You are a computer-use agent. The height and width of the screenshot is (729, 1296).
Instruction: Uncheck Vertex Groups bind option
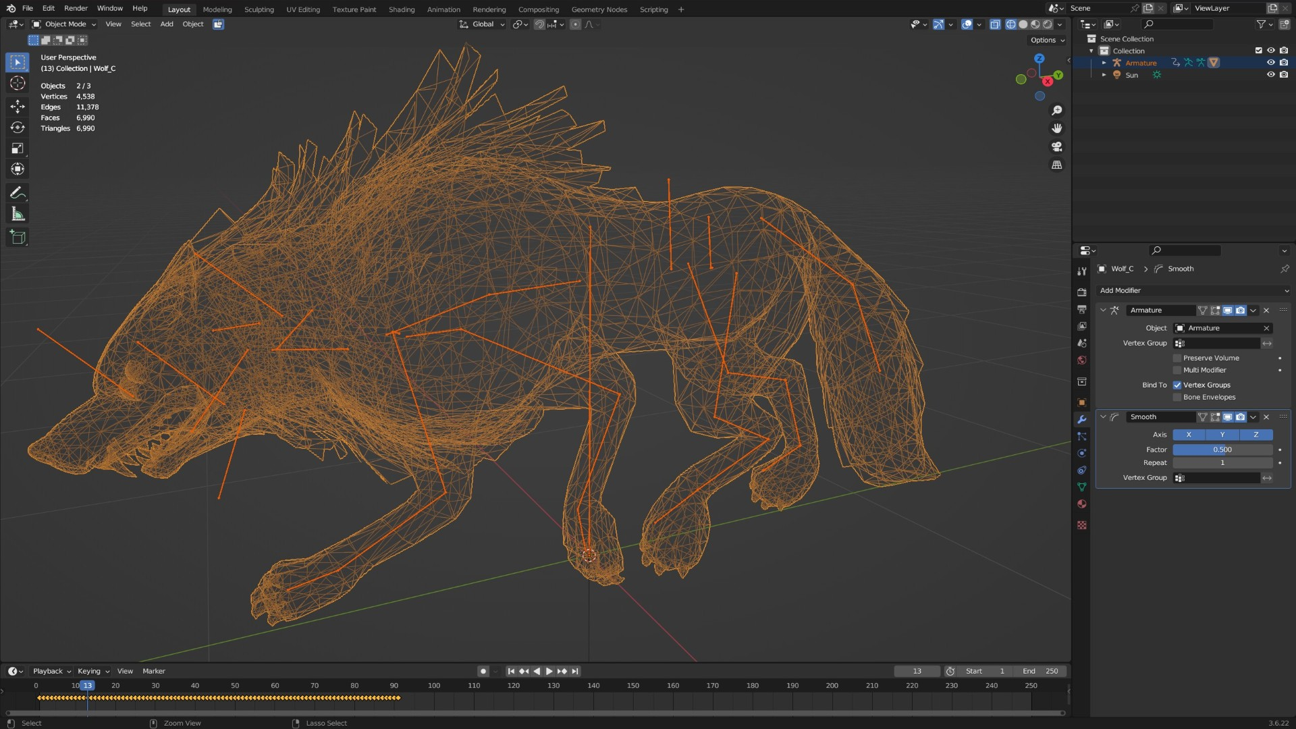pyautogui.click(x=1177, y=385)
